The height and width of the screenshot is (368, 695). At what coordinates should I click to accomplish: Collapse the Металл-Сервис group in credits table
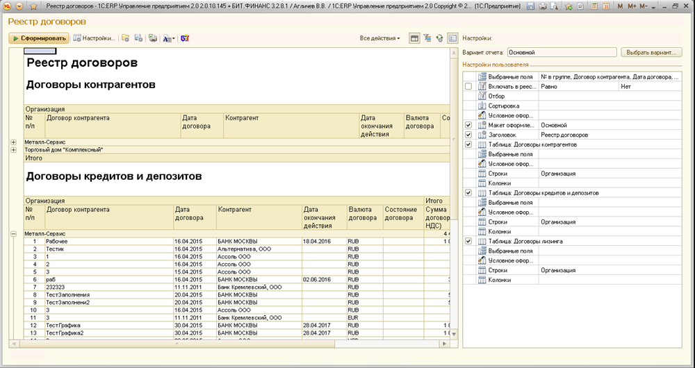pyautogui.click(x=13, y=234)
